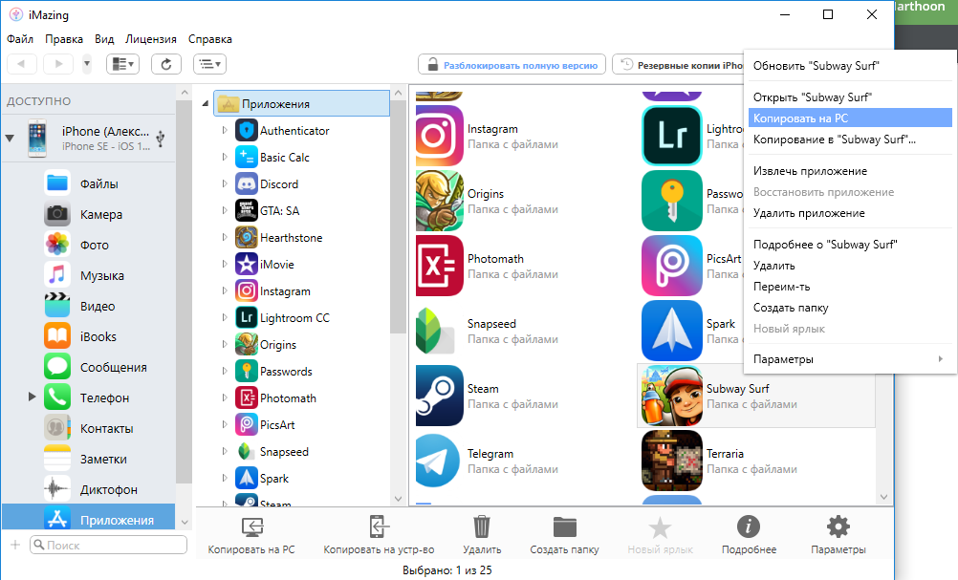Click the add device plus button
The width and height of the screenshot is (958, 580).
pyautogui.click(x=15, y=545)
